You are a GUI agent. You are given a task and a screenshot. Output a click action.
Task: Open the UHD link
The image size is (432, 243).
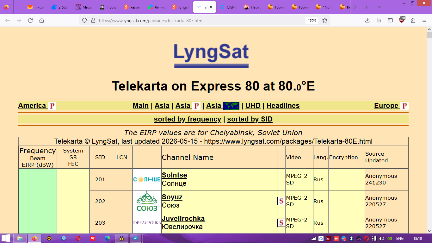coord(253,106)
